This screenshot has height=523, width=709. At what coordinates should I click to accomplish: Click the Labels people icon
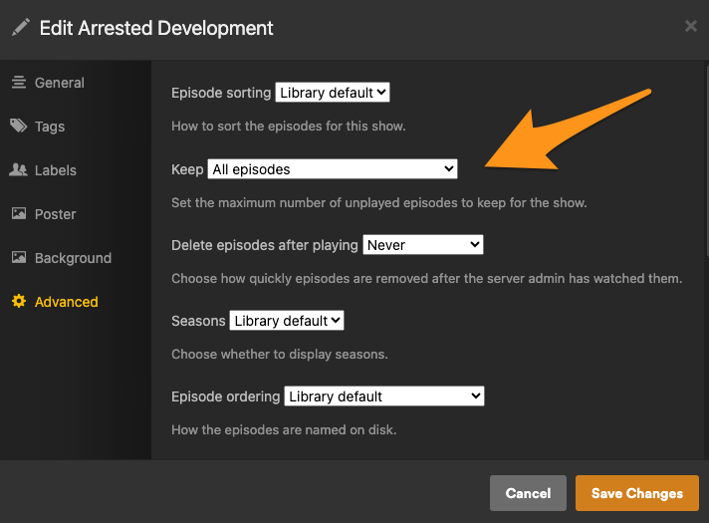click(19, 169)
